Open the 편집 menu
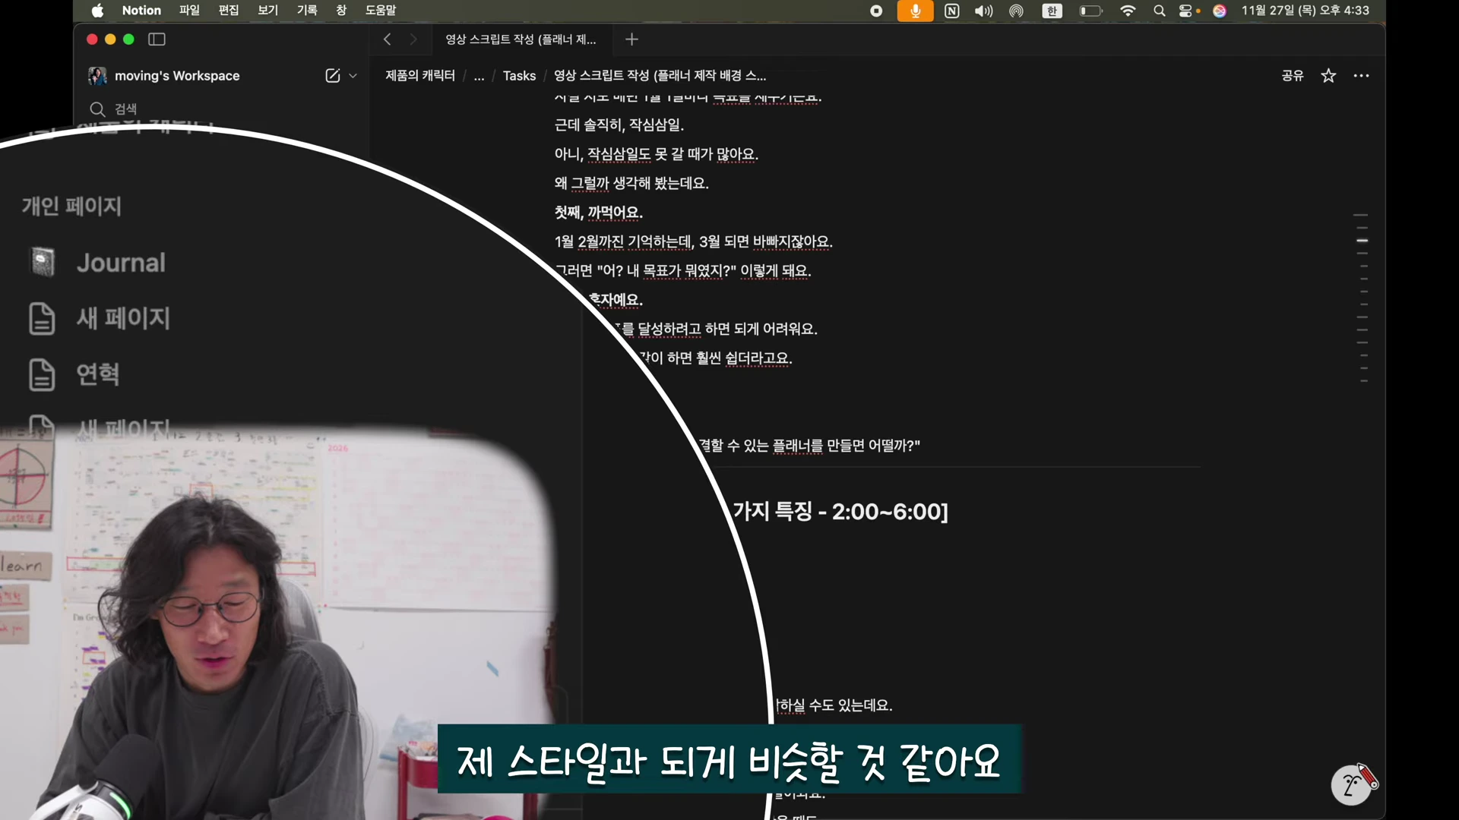This screenshot has width=1459, height=820. (229, 11)
